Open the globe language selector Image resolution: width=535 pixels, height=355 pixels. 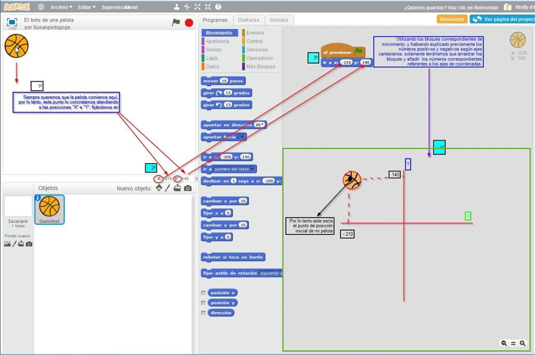(x=41, y=7)
